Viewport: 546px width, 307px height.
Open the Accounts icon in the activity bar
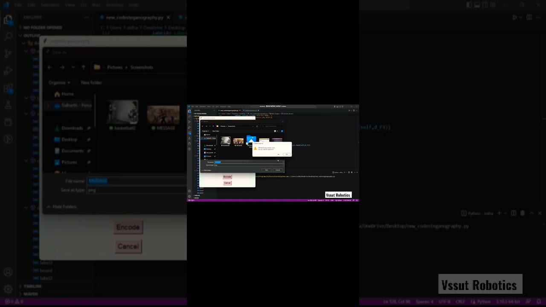coord(189,191)
